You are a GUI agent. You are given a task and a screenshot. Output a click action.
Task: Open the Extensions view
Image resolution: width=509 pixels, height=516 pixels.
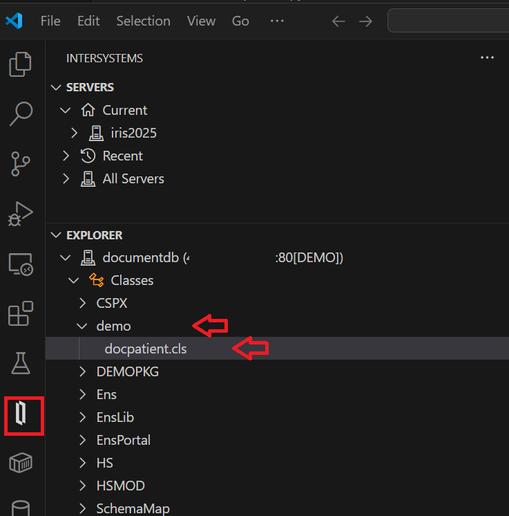pos(20,313)
